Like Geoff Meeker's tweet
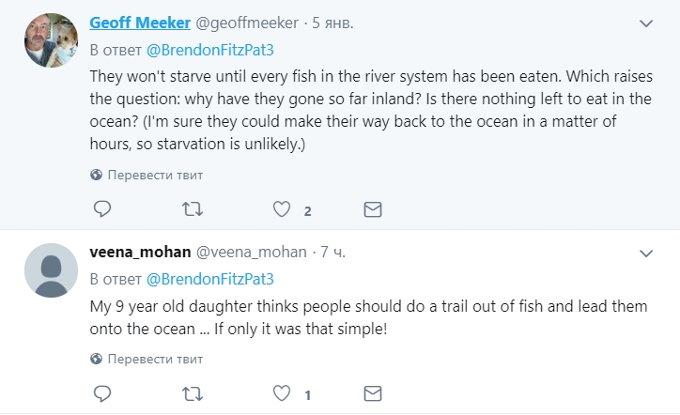The image size is (680, 415). (x=282, y=209)
